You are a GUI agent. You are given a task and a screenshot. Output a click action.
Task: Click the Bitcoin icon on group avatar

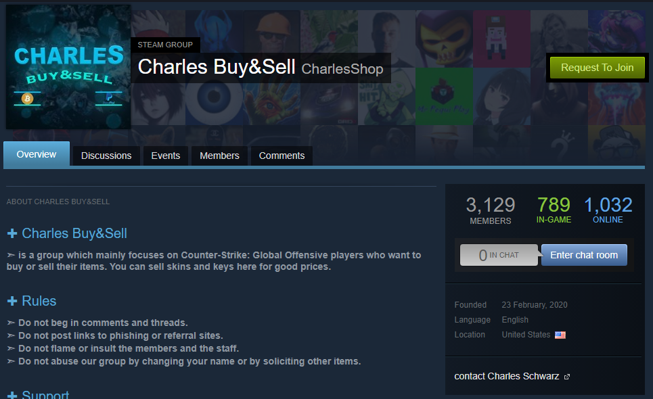[x=28, y=99]
